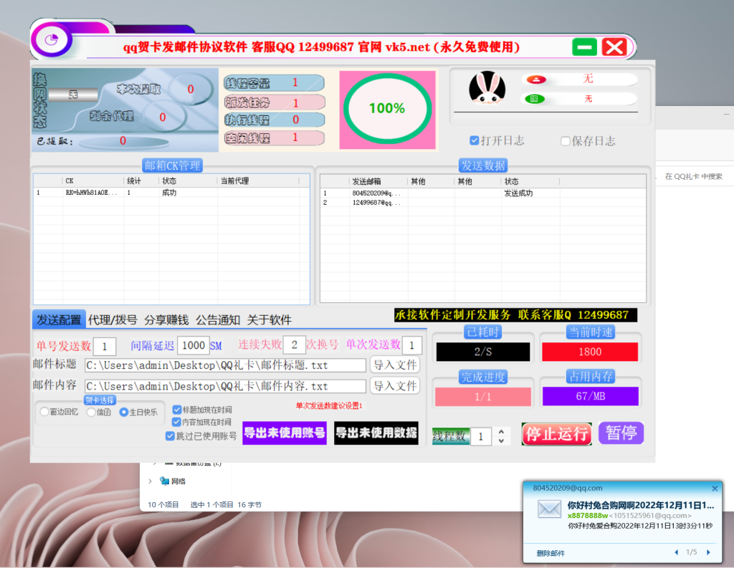Image resolution: width=734 pixels, height=568 pixels.
Task: Click the 发送邮箱 column header
Action: click(x=378, y=181)
